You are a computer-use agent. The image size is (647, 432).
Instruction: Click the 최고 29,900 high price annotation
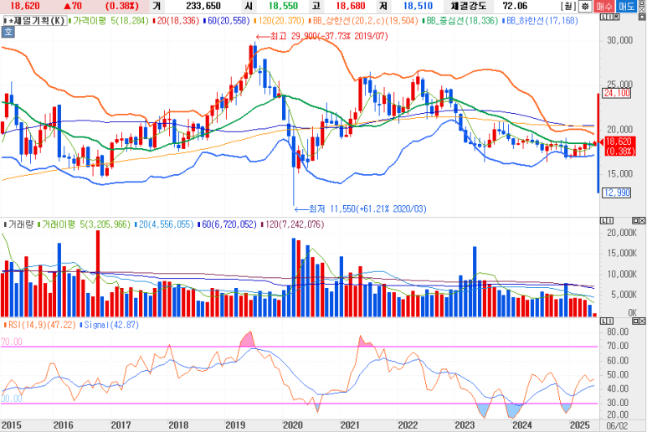(322, 36)
